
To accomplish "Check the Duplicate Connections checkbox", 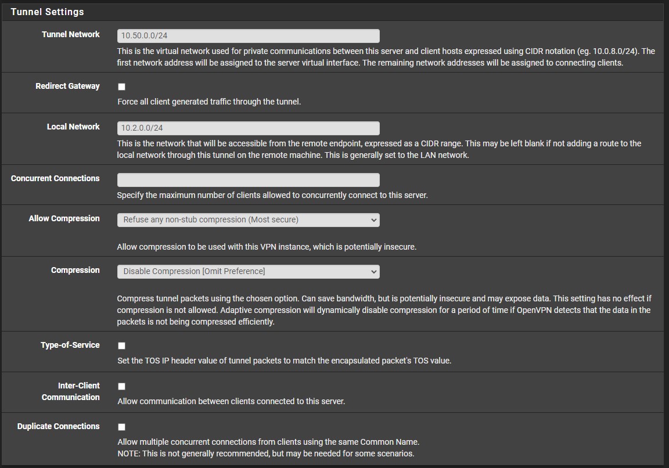I will point(121,427).
